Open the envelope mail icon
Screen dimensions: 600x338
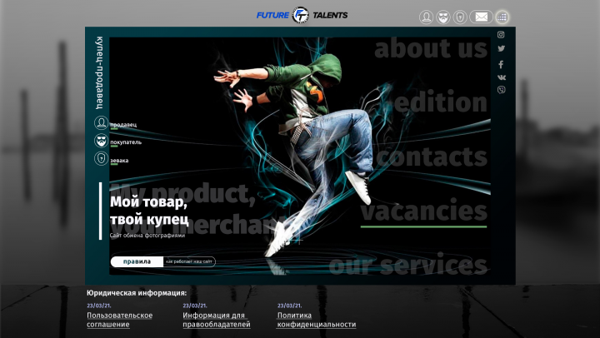click(x=481, y=17)
